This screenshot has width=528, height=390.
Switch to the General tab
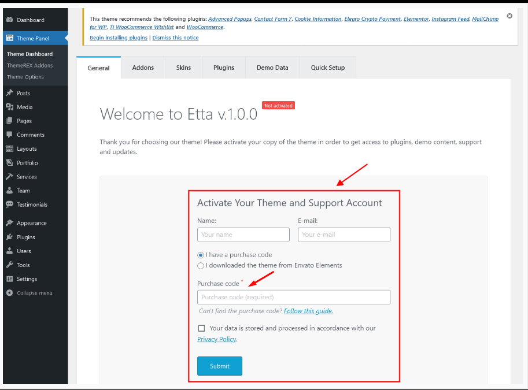coord(99,68)
